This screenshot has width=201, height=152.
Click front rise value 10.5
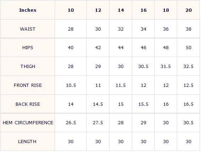coord(71,85)
